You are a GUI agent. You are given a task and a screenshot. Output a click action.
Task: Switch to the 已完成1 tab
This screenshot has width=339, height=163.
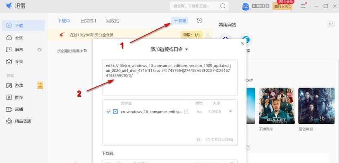88,21
